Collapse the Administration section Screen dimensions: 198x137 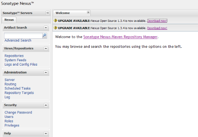pyautogui.click(x=46, y=72)
